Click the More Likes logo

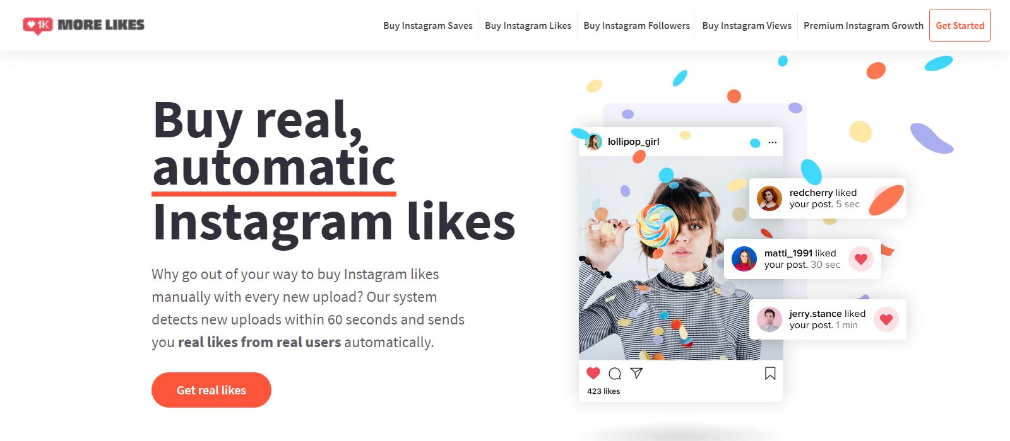pos(83,25)
